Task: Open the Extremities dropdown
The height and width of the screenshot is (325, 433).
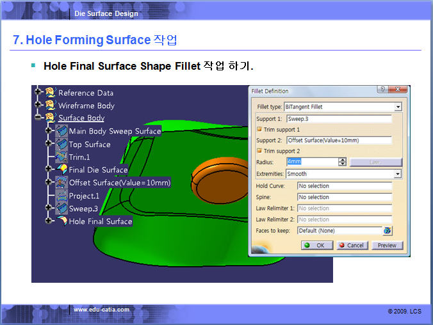Action: click(398, 174)
